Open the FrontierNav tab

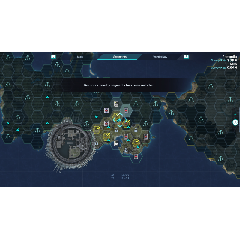pos(160,57)
